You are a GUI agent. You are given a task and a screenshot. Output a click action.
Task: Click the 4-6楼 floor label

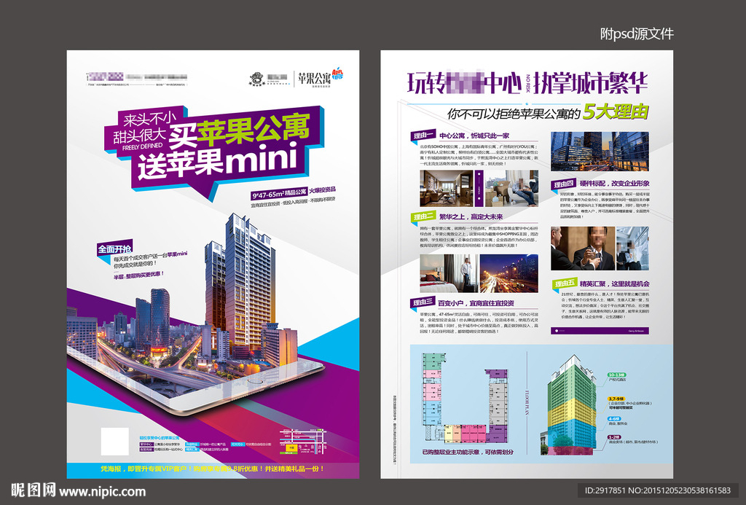tap(615, 419)
